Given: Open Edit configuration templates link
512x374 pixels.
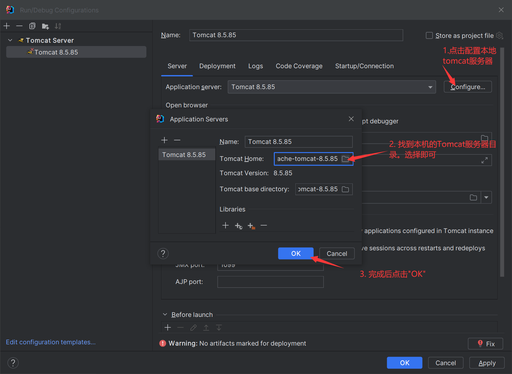Looking at the screenshot, I should click(x=51, y=342).
